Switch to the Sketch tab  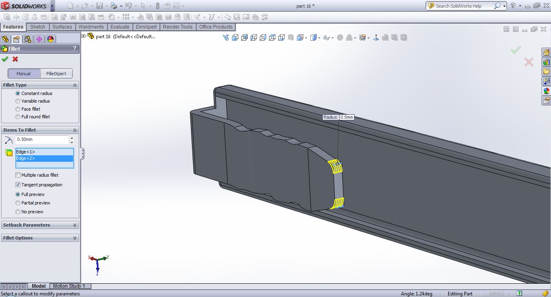tap(38, 27)
